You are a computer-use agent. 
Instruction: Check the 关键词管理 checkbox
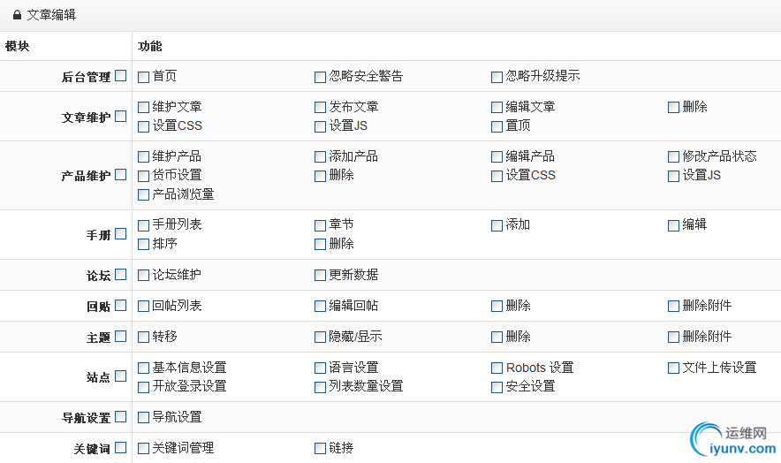pyautogui.click(x=143, y=448)
